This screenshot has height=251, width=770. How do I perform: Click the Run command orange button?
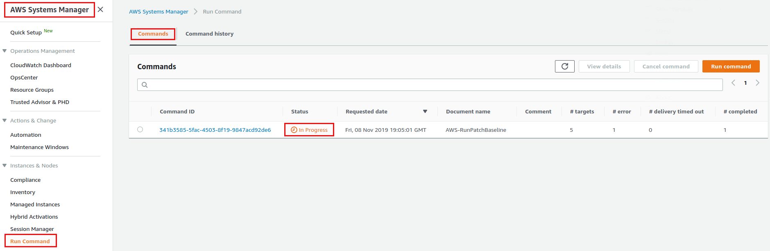pyautogui.click(x=731, y=66)
